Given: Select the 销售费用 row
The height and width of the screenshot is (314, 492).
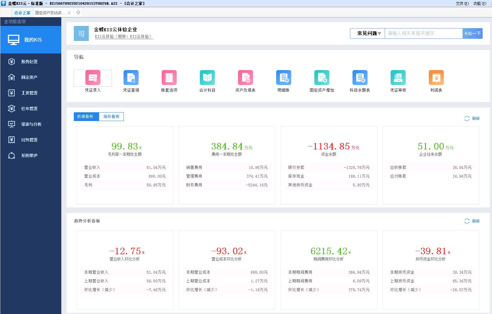Looking at the screenshot, I should coord(227,168).
